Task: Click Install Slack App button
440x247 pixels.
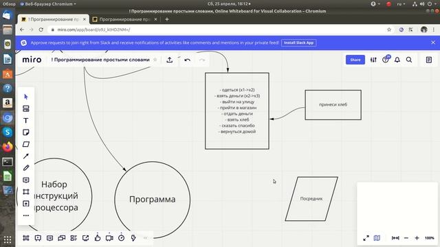Action: coord(298,43)
